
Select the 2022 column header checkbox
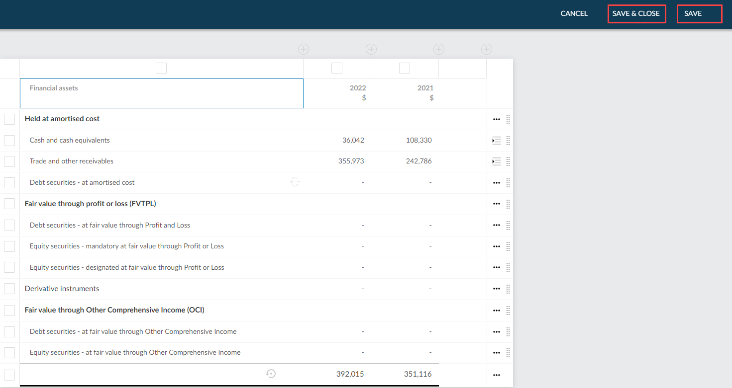[x=337, y=68]
